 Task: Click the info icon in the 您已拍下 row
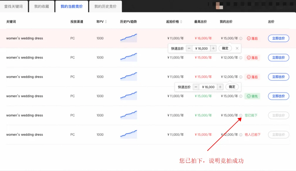pos(241,116)
